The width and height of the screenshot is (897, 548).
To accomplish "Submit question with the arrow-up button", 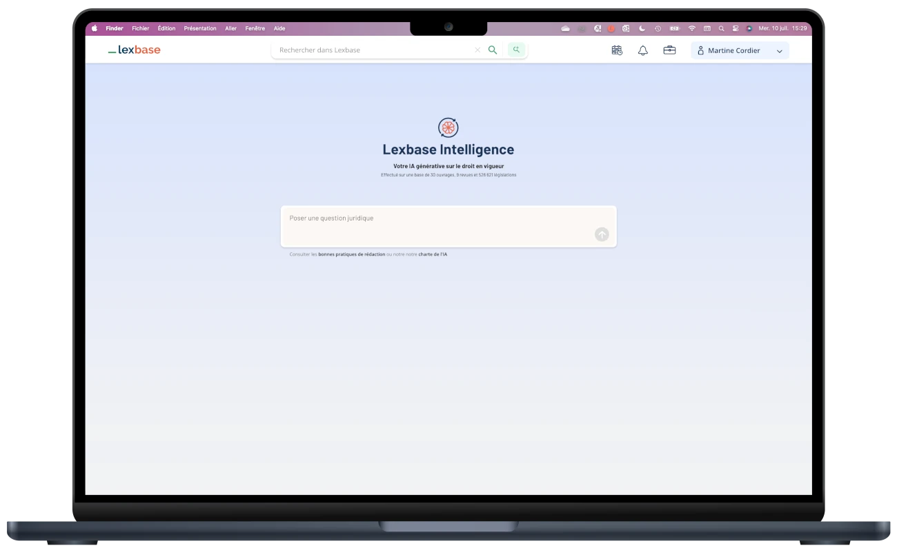I will pyautogui.click(x=602, y=234).
